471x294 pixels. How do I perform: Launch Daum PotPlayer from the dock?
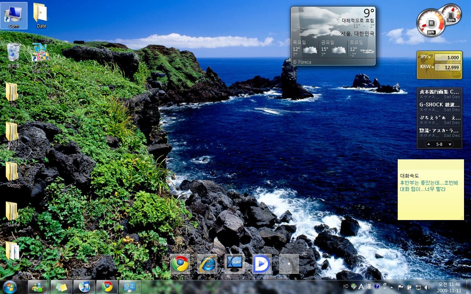coord(262,264)
